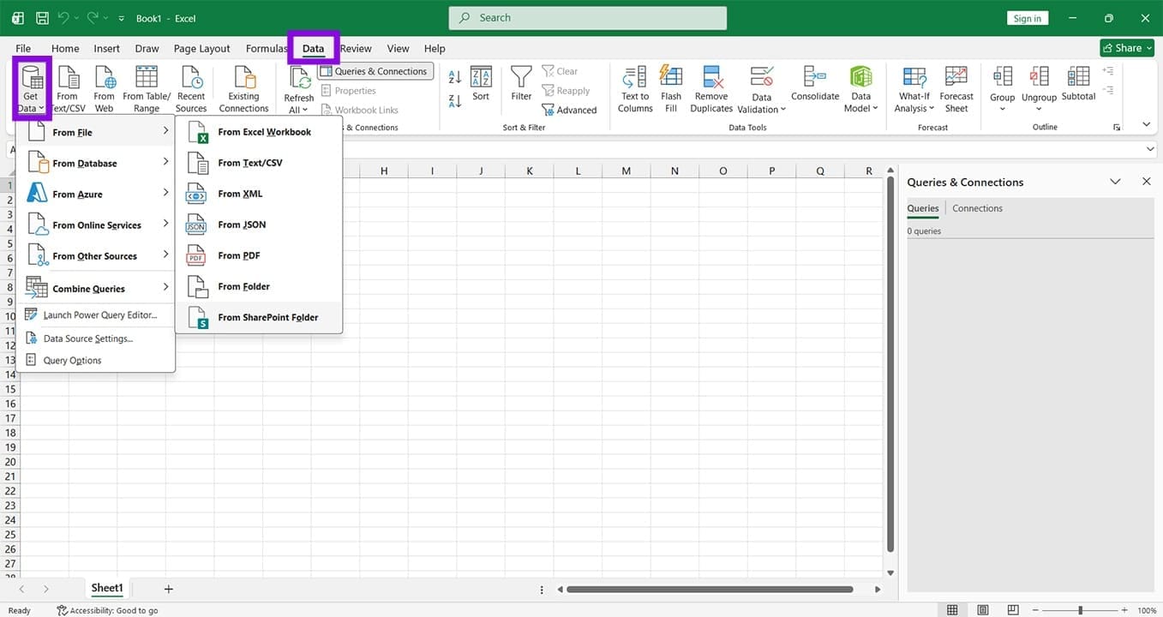Open the Sort dialog
This screenshot has height=617, width=1163.
coord(481,84)
